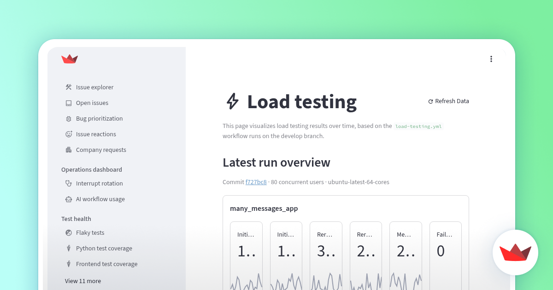The image size is (553, 290).
Task: Click the Load testing page title
Action: [302, 102]
